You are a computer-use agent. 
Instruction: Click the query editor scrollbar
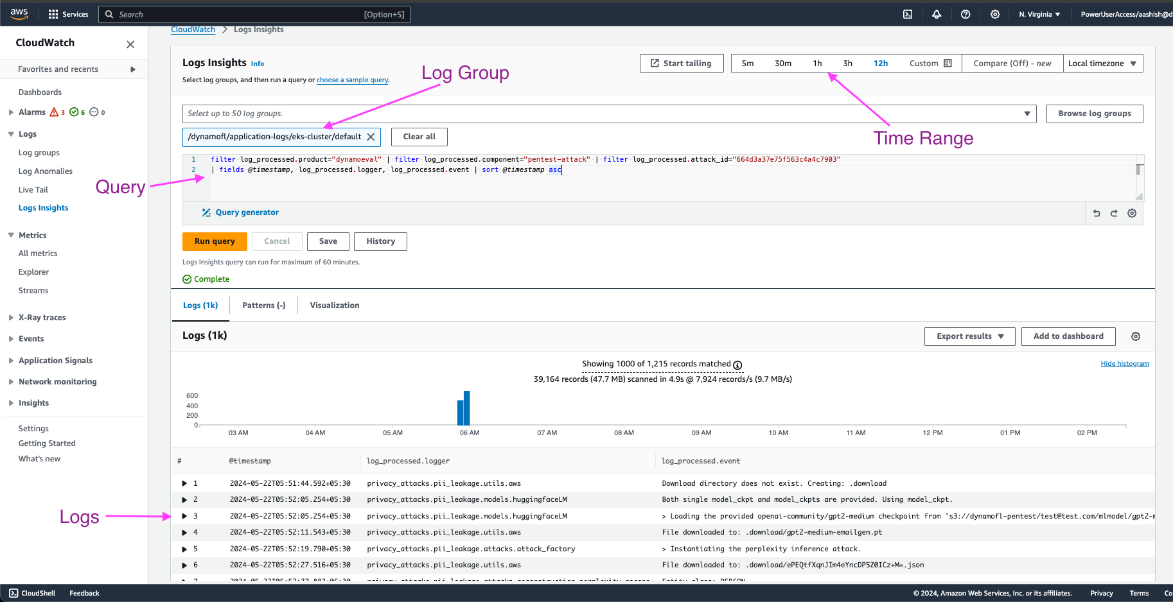pos(1139,169)
